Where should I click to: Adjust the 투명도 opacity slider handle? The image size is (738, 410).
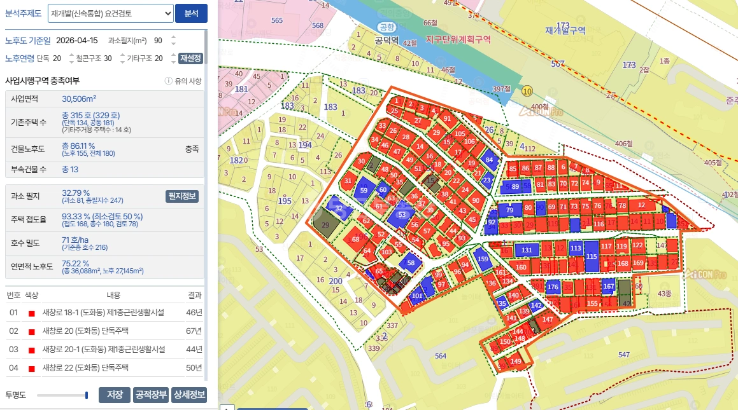pos(87,395)
